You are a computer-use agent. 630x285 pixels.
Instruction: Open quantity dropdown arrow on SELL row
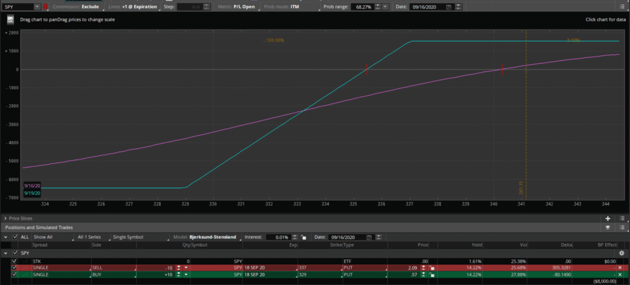(186, 268)
